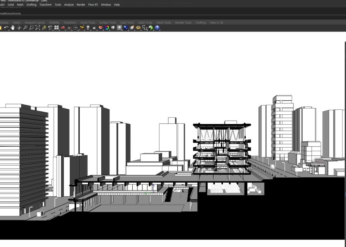Image resolution: width=346 pixels, height=247 pixels.
Task: Click the shaded sphere viewport icon
Action: coord(113,28)
